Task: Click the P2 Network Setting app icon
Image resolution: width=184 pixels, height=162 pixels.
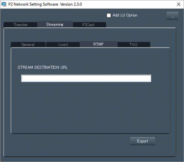Action: tap(4, 4)
